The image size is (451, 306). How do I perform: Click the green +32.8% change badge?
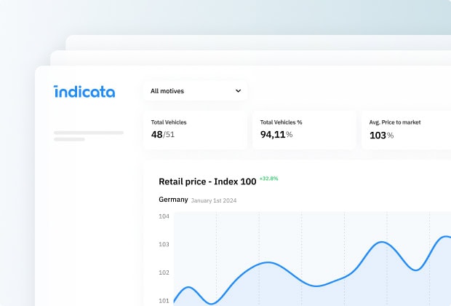[269, 178]
